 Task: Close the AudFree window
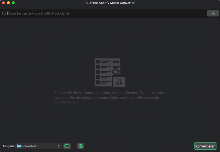pos(3,3)
